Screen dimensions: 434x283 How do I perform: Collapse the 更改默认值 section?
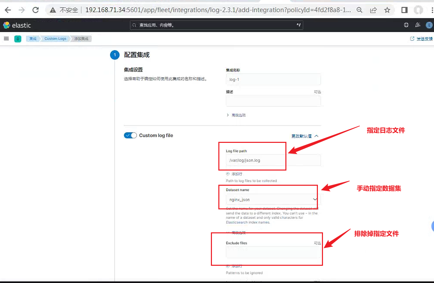click(305, 136)
